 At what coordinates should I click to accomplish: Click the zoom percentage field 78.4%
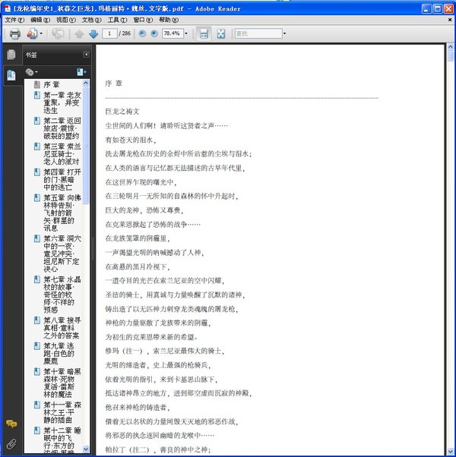coord(173,33)
